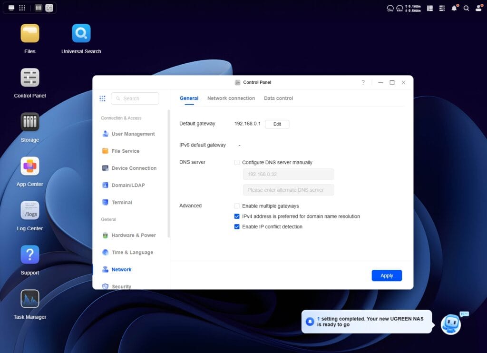487x353 pixels.
Task: Select User Management in the sidebar
Action: point(133,134)
